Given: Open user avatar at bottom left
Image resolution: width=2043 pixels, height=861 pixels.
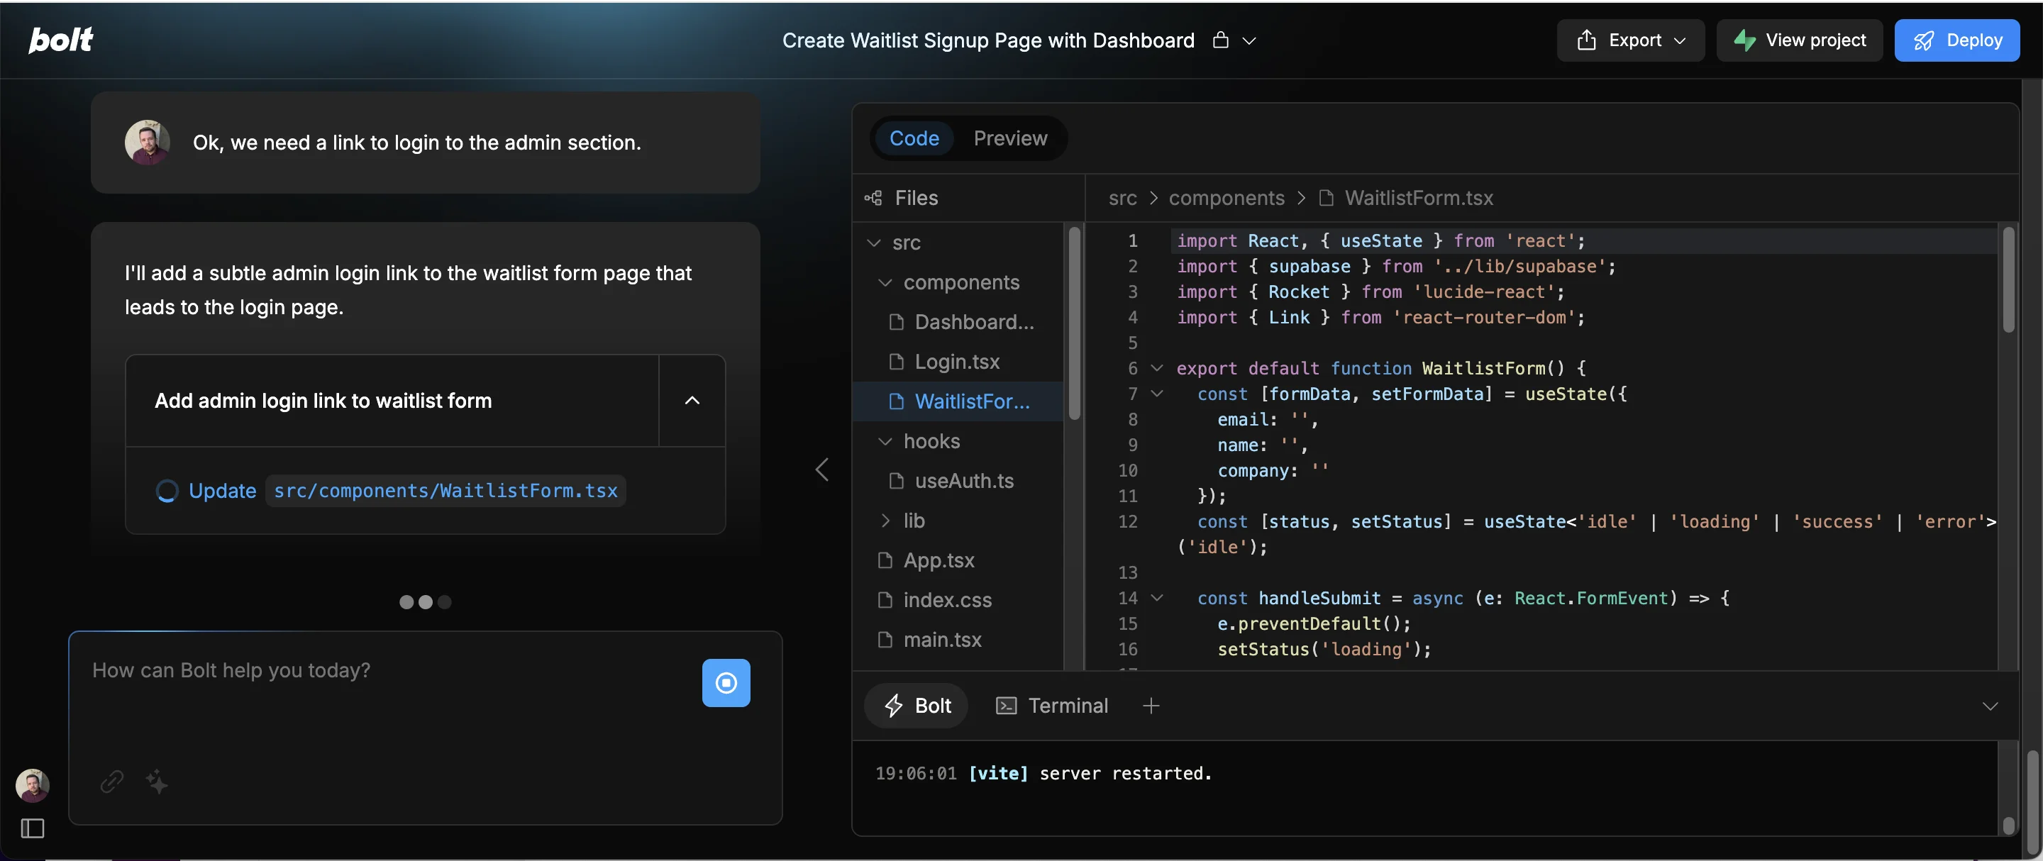Looking at the screenshot, I should (x=33, y=785).
